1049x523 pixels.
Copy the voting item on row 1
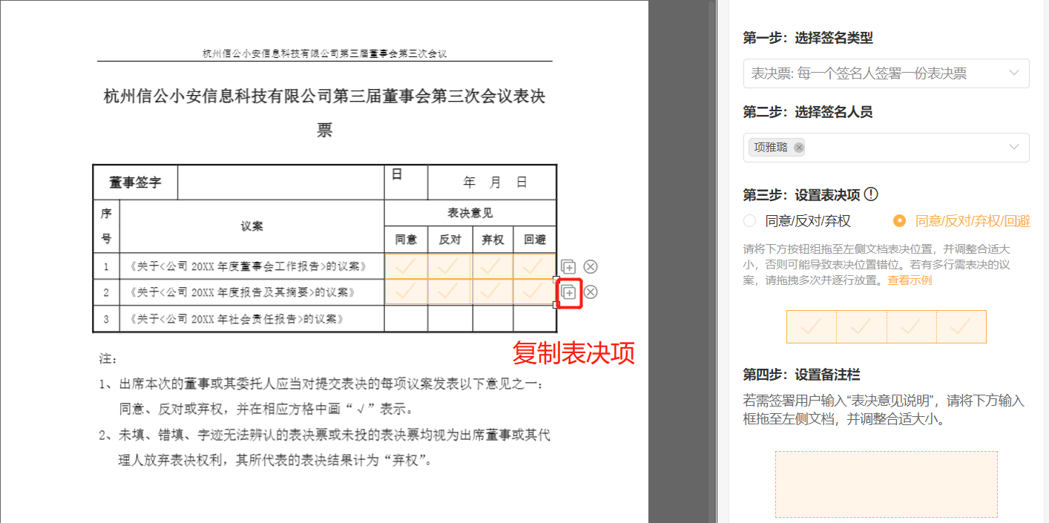coord(568,267)
